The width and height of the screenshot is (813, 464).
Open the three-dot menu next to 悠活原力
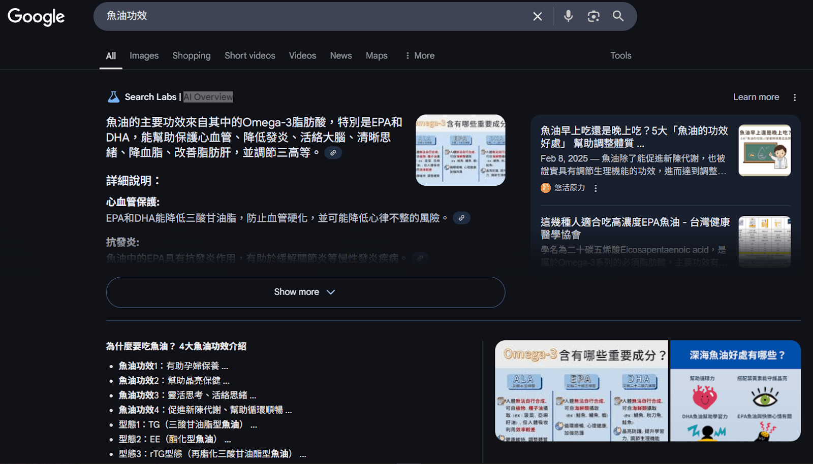(x=595, y=188)
